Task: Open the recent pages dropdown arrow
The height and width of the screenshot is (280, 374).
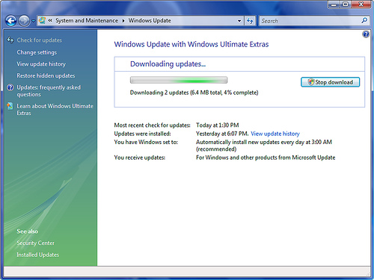Action: (x=33, y=21)
